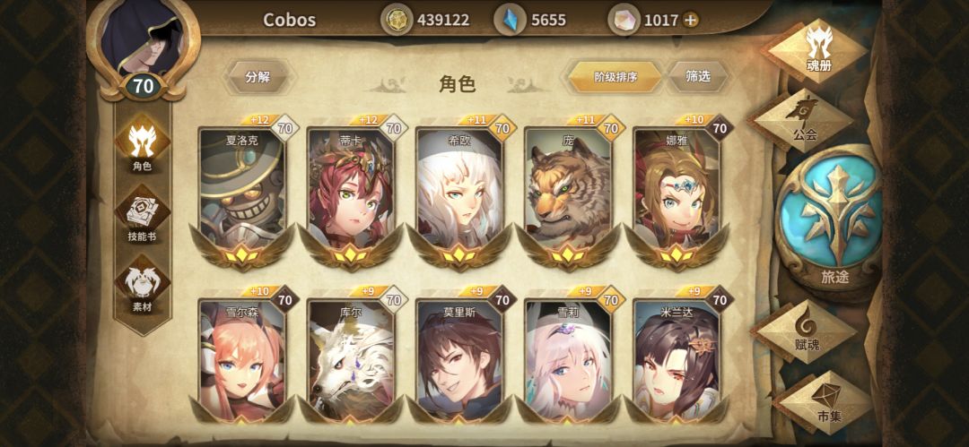
Task: Open the 筛选 filter options
Action: point(698,76)
